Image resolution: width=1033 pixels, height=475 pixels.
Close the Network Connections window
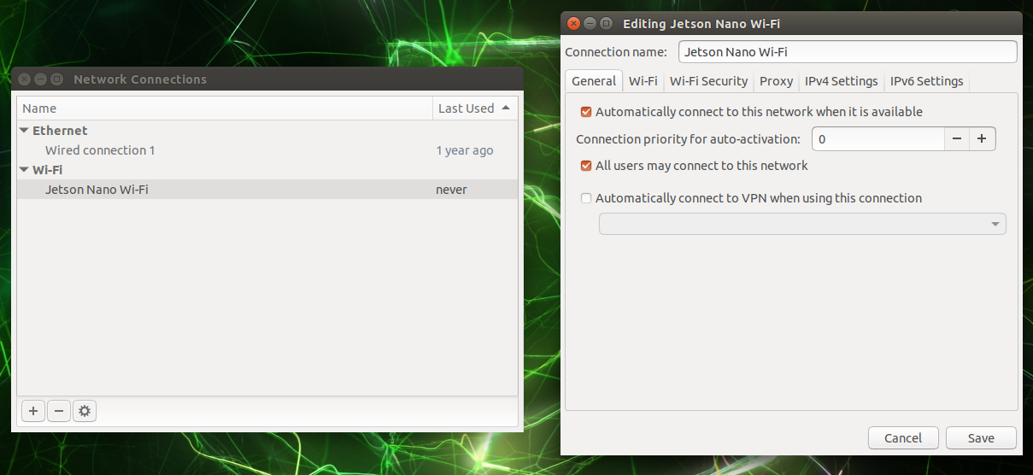25,79
